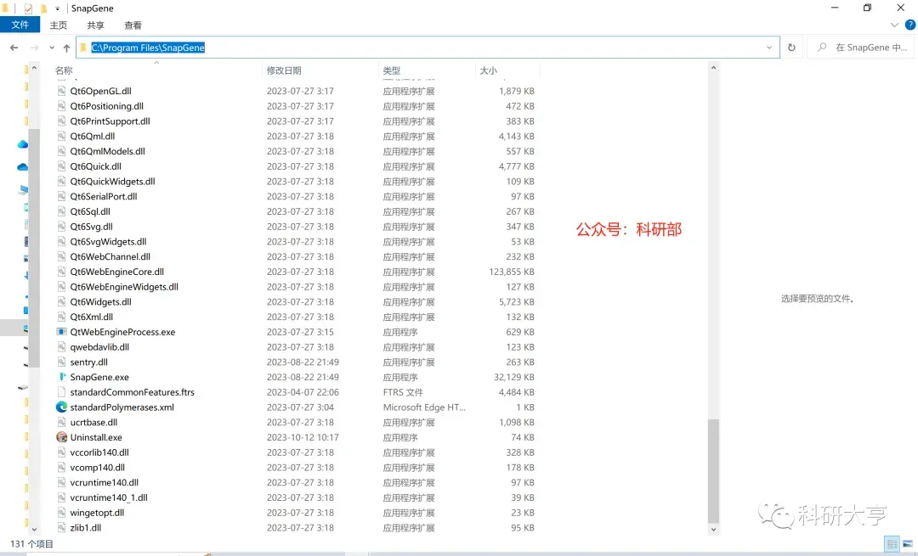Click the 32,129 KB size of SnapGene.exe

[x=514, y=377]
